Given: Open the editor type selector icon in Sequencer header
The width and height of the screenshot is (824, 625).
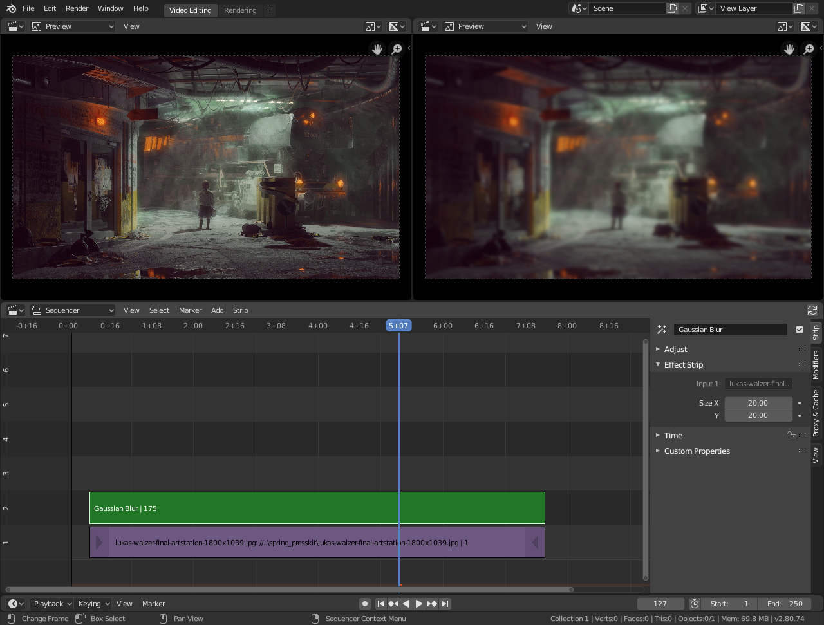Looking at the screenshot, I should click(14, 310).
